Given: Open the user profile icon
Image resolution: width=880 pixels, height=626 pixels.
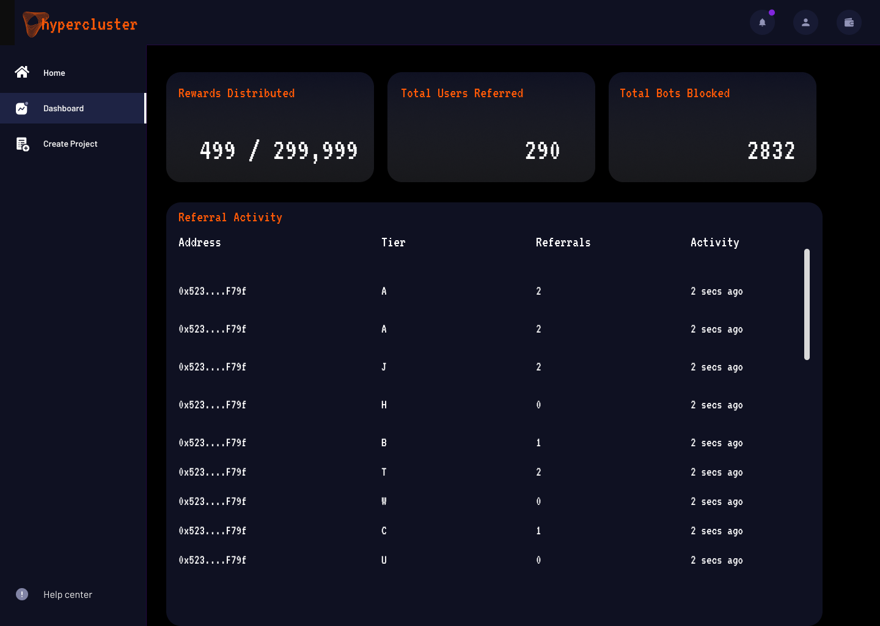Looking at the screenshot, I should click(x=805, y=23).
